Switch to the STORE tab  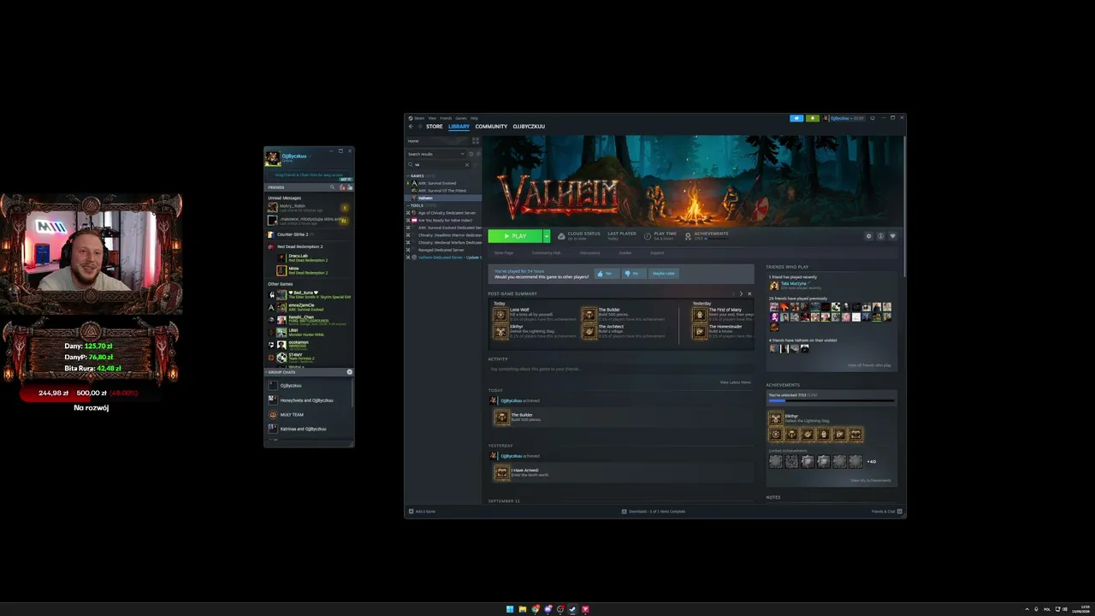click(x=435, y=127)
